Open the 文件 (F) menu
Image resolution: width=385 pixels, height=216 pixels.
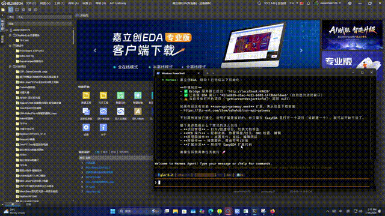pos(31,3)
